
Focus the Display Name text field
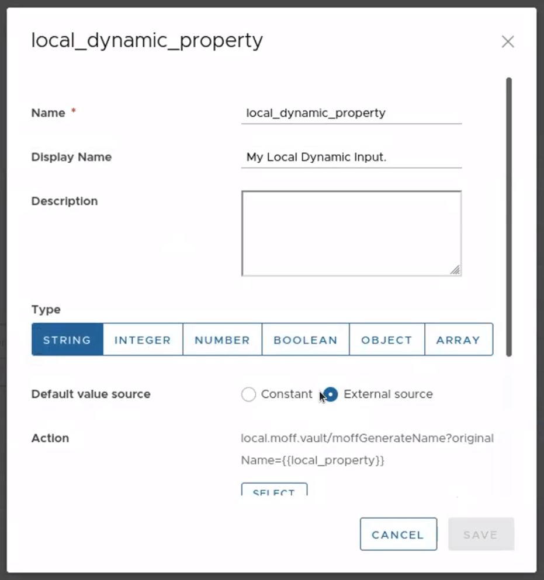click(351, 158)
